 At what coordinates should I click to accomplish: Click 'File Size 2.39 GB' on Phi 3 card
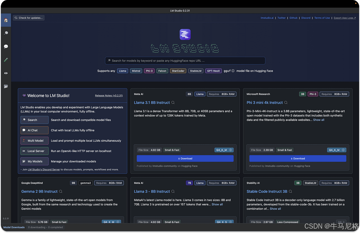(262, 150)
